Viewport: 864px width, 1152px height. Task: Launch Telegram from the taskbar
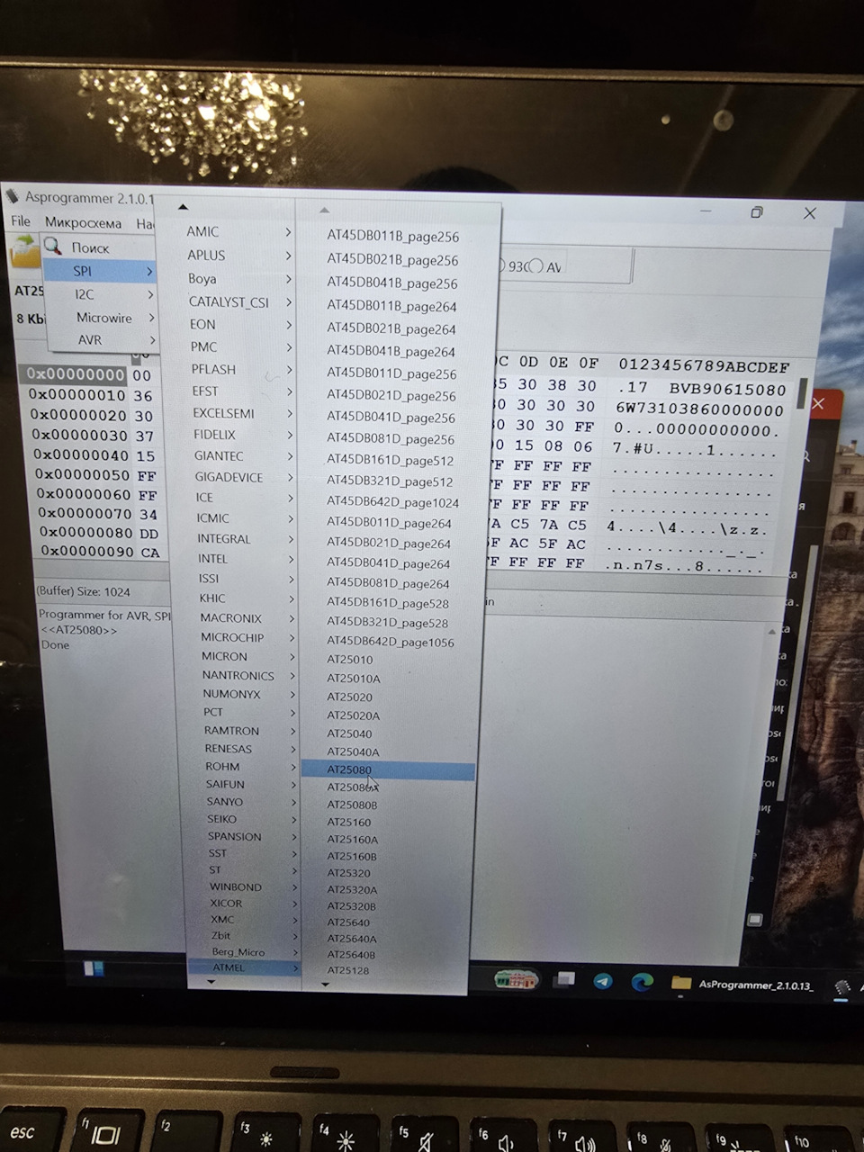pos(603,981)
